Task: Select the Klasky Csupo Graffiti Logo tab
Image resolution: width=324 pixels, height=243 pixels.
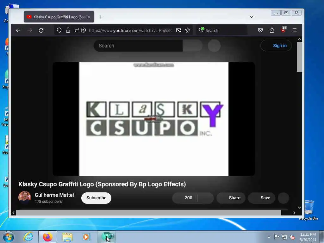Action: point(59,17)
